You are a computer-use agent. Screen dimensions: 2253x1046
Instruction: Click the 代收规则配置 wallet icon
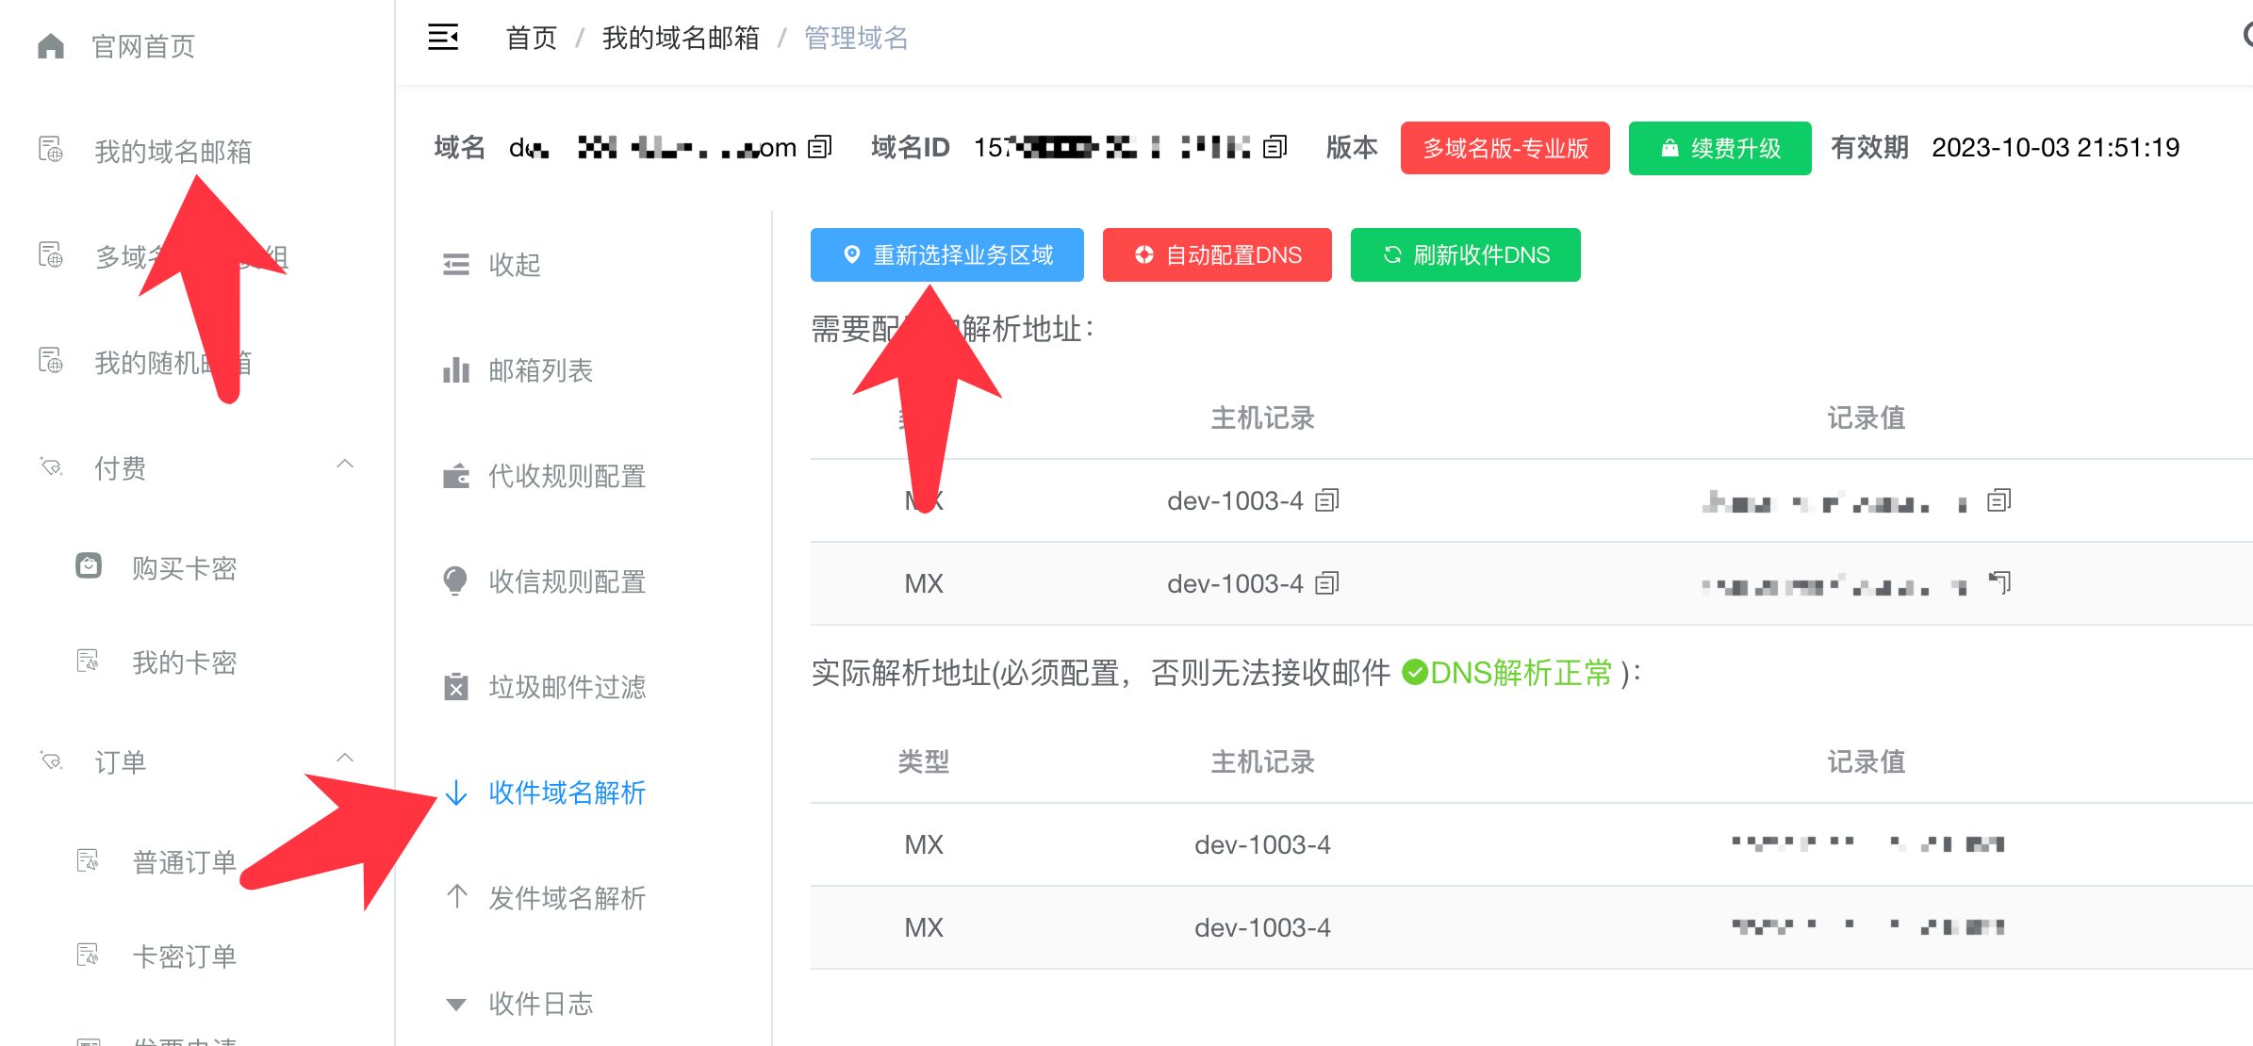(456, 476)
